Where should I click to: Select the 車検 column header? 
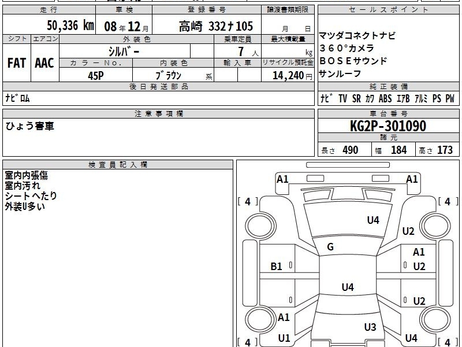tap(124, 10)
